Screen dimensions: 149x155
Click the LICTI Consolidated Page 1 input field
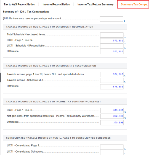tap(112, 147)
